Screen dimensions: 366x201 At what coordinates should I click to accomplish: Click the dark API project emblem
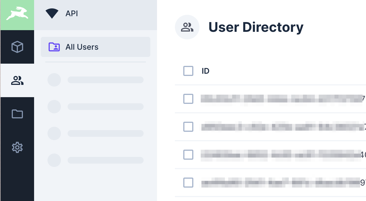(x=52, y=13)
